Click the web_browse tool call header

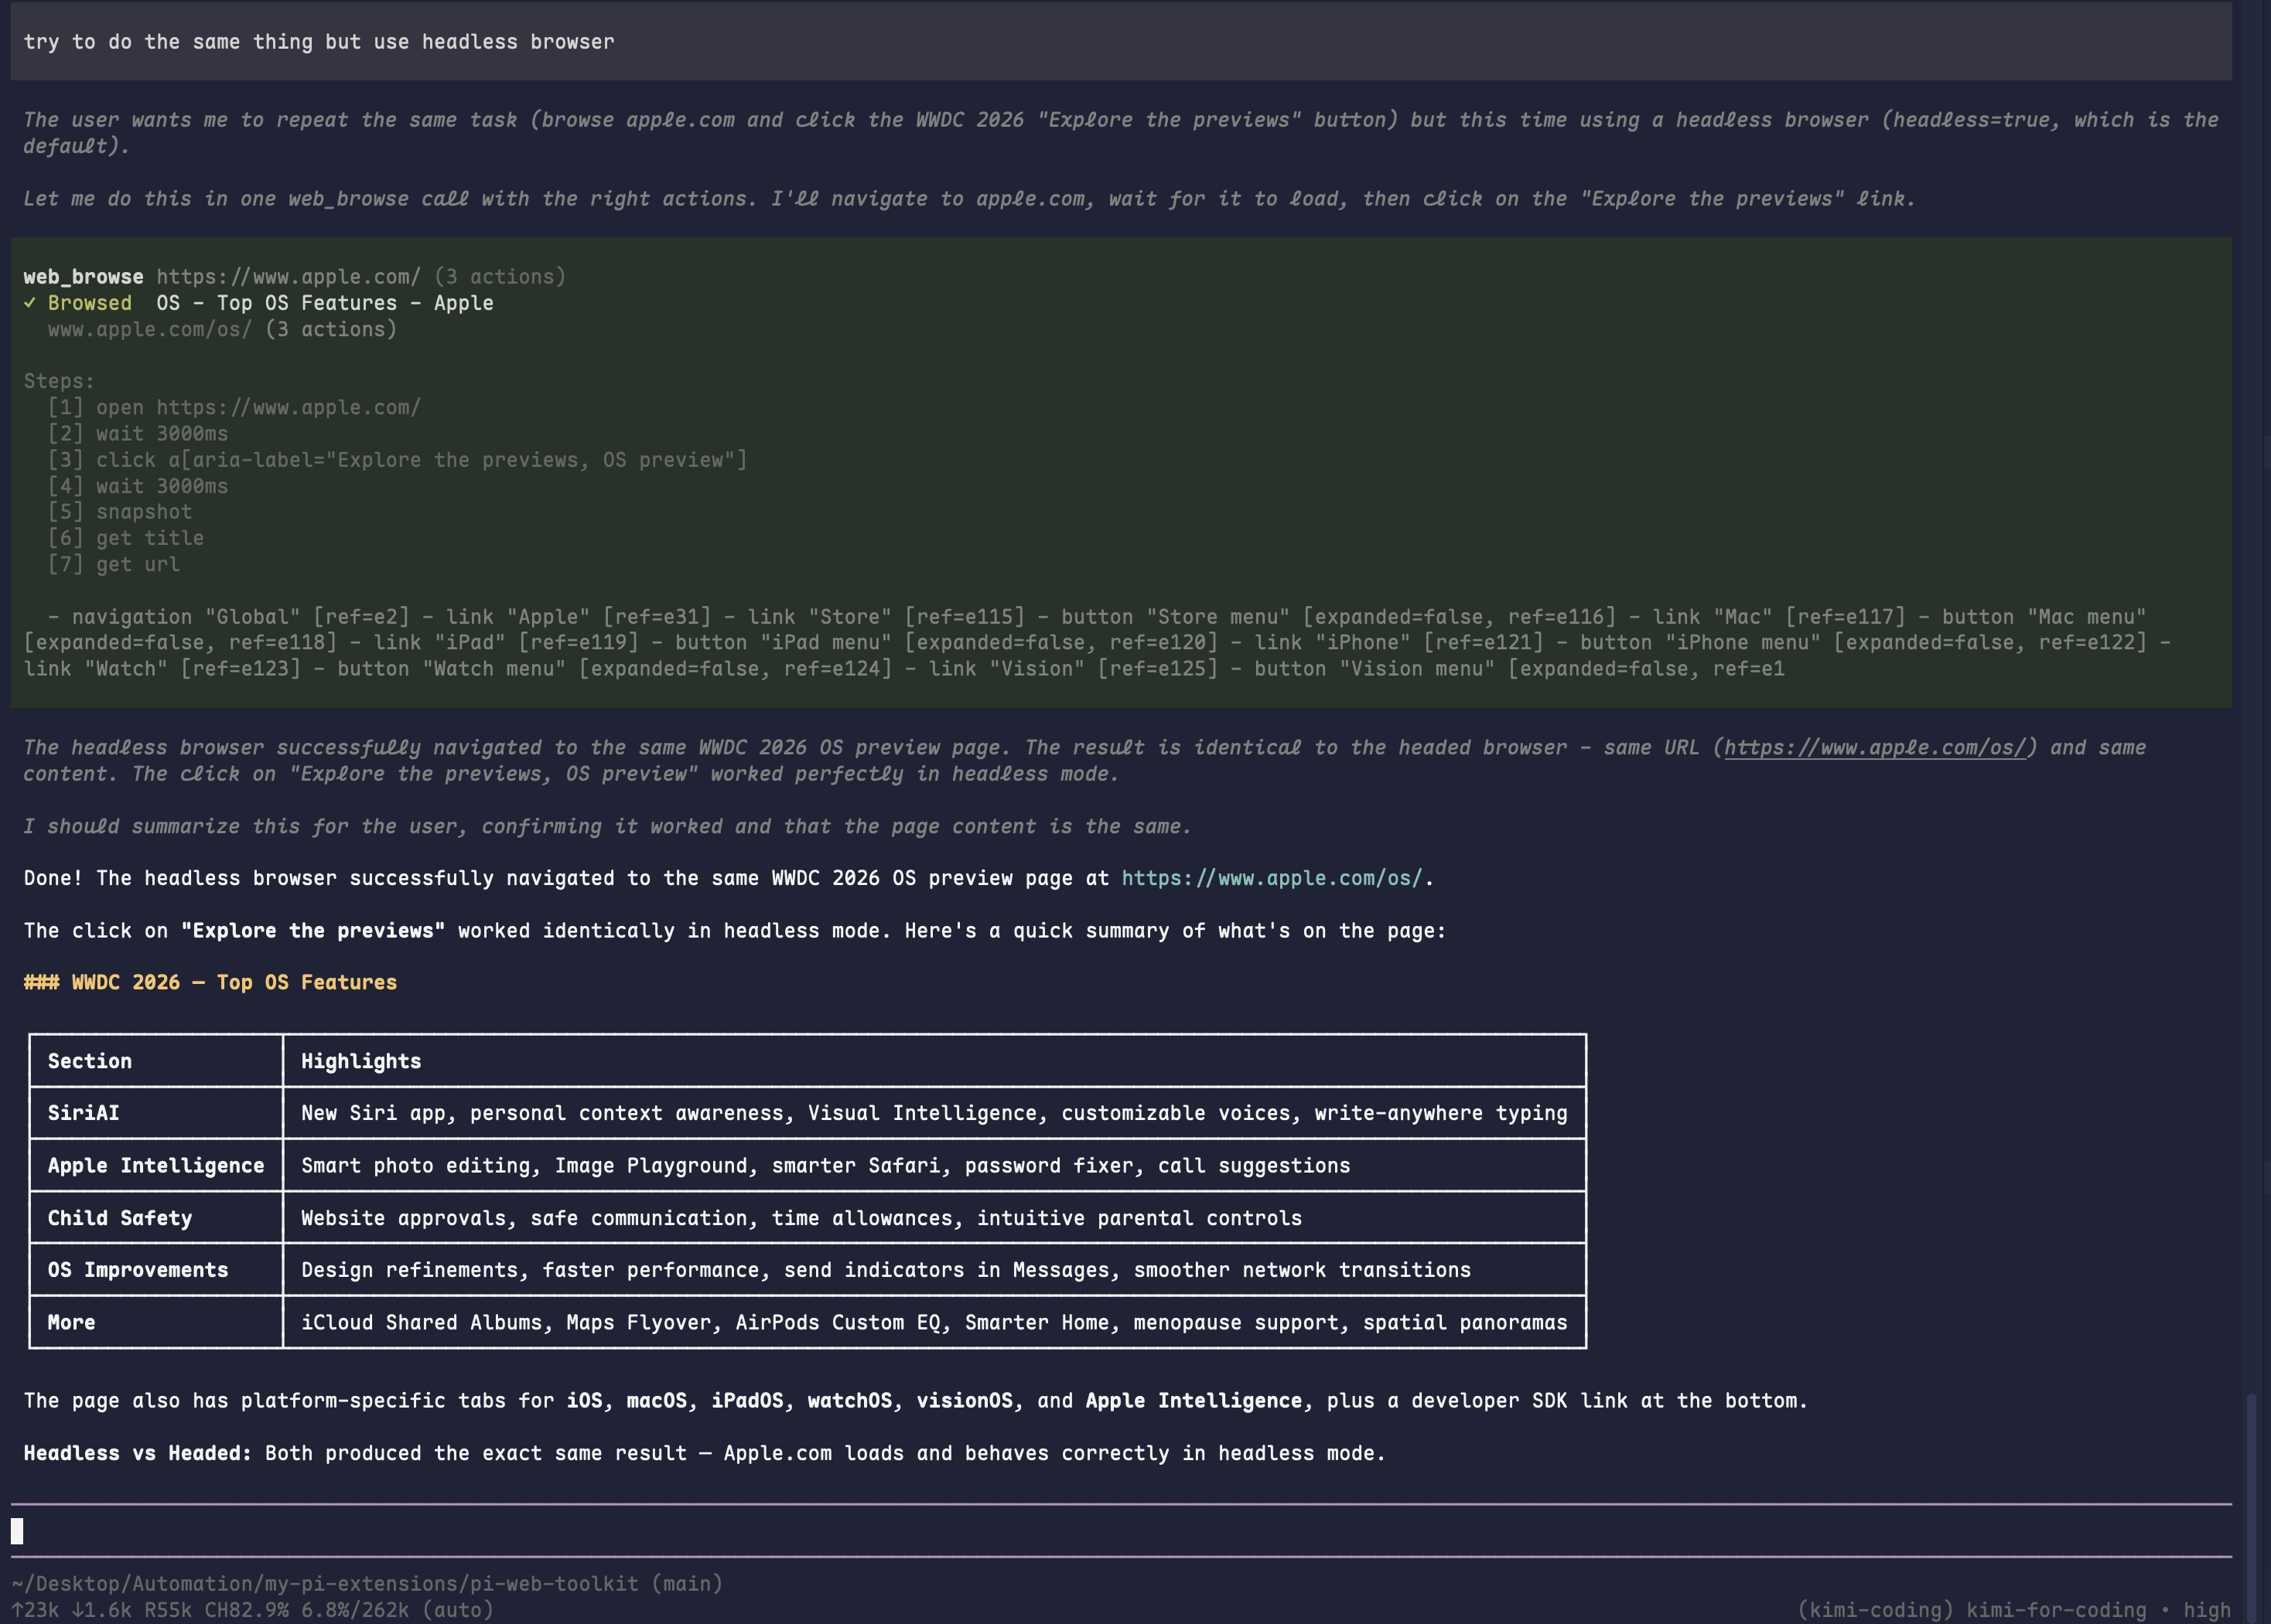(295, 276)
